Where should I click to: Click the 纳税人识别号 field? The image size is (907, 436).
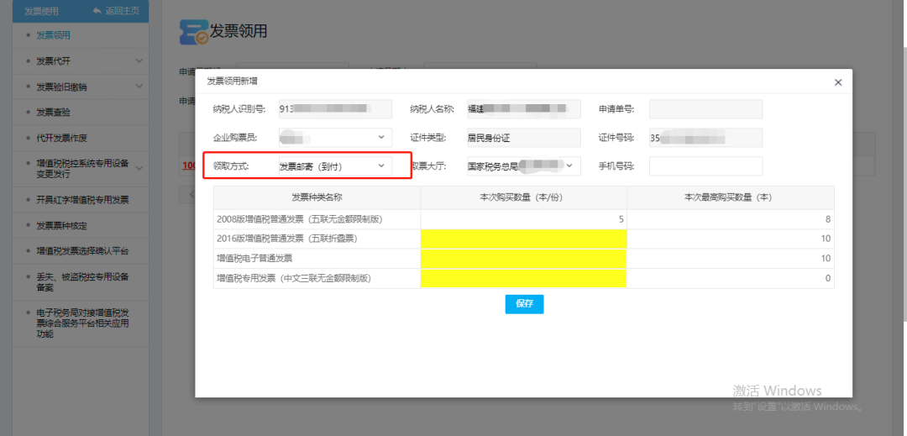[x=335, y=108]
